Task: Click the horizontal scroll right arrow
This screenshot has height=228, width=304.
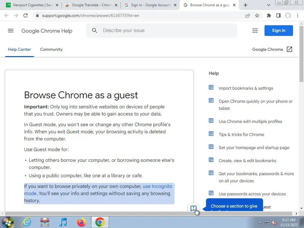Action: 297,213
